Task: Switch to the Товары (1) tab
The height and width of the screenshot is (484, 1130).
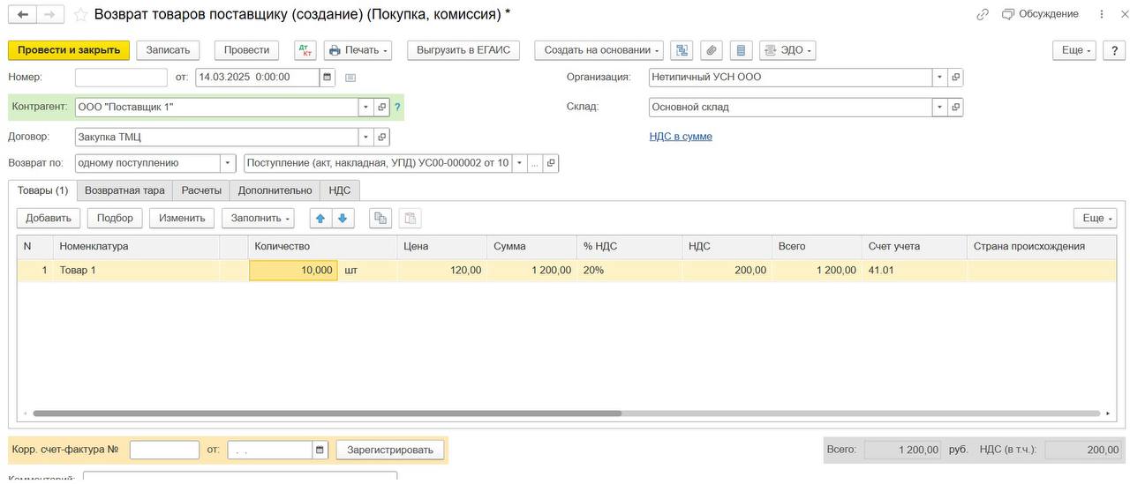Action: click(x=42, y=190)
